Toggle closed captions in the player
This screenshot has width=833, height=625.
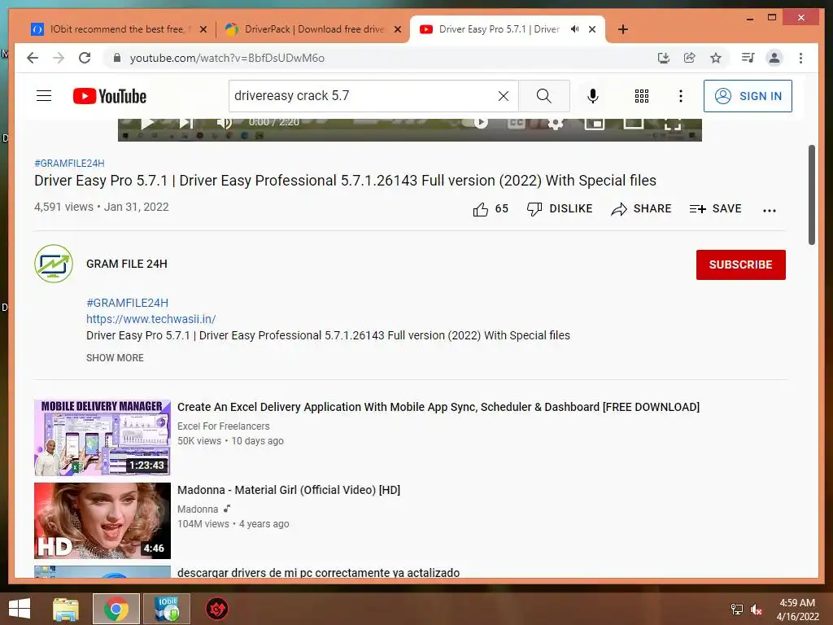point(517,123)
